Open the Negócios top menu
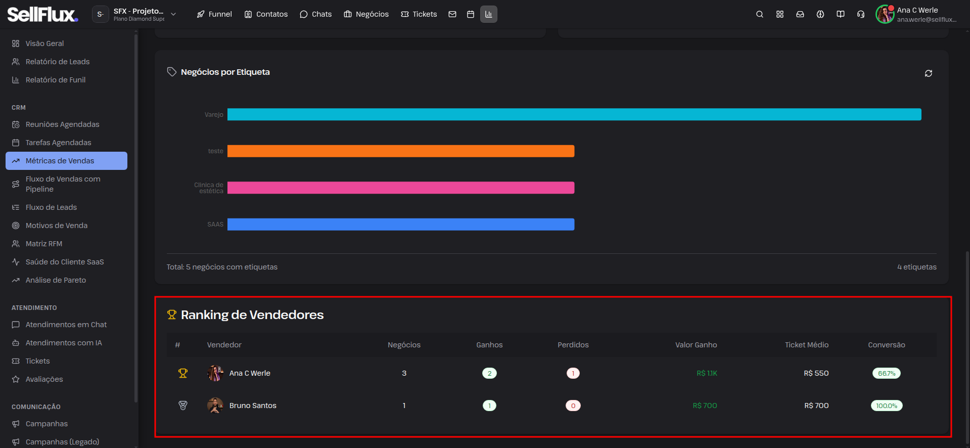 [366, 14]
